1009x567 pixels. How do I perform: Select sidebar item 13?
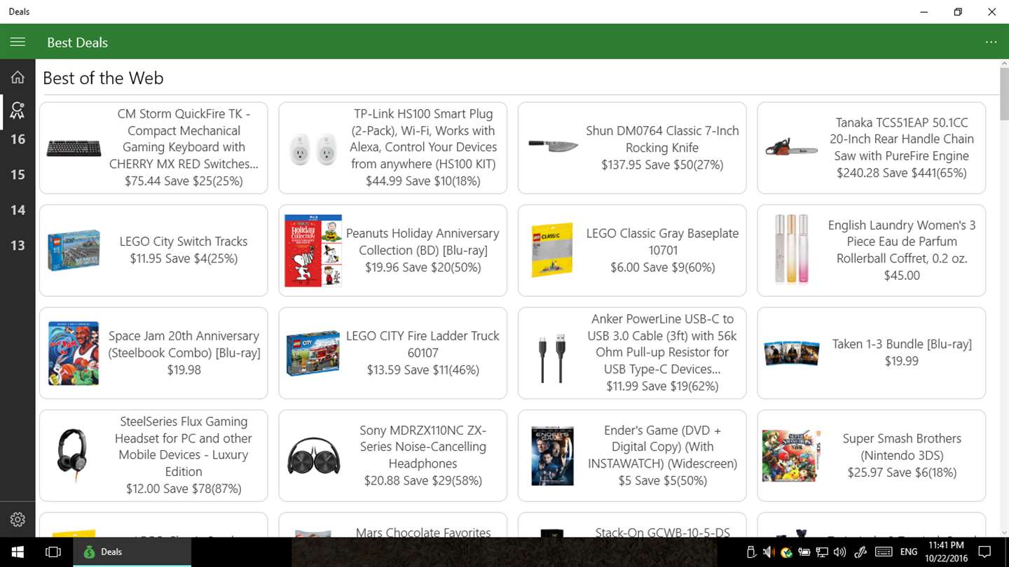18,245
